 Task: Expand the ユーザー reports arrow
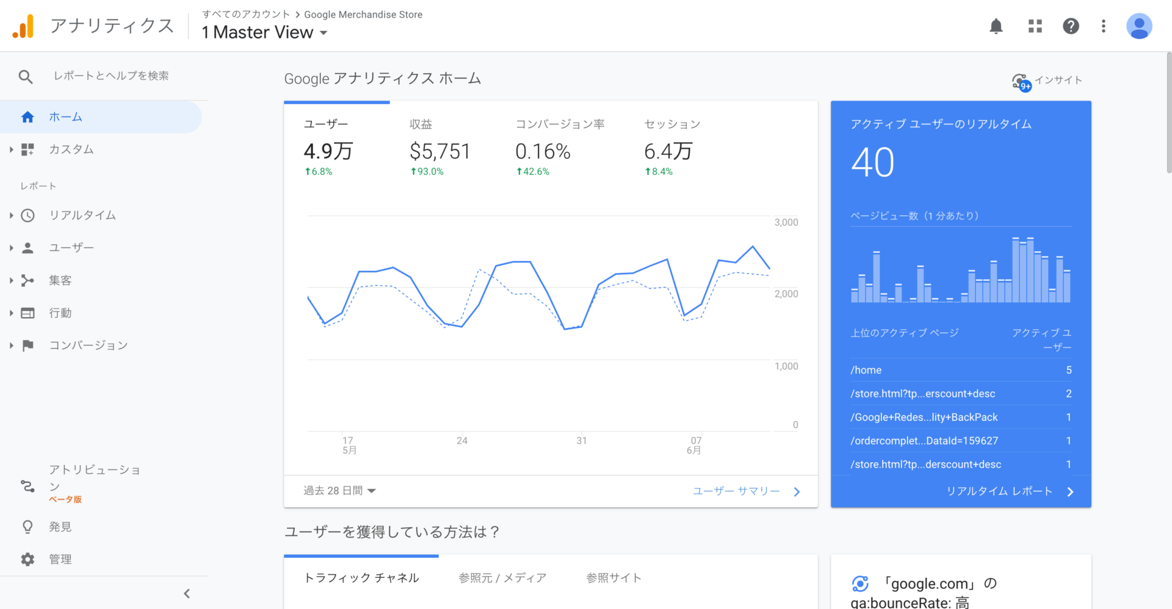pyautogui.click(x=11, y=248)
